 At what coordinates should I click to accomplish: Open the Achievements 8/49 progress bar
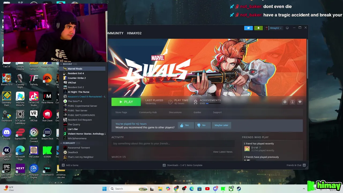tap(213, 103)
